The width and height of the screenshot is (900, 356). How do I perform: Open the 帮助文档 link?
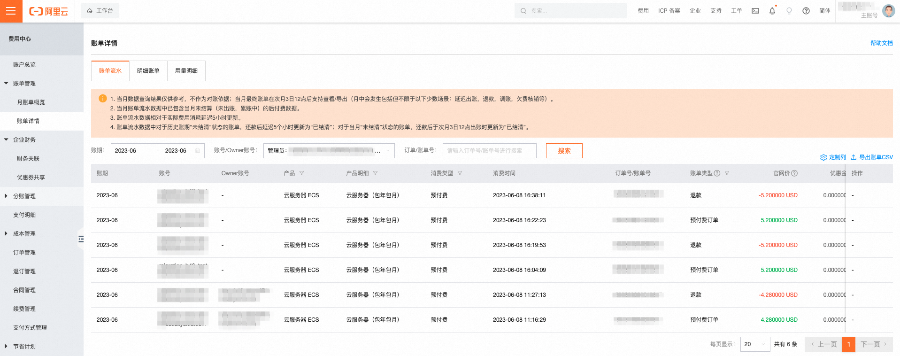click(x=882, y=43)
